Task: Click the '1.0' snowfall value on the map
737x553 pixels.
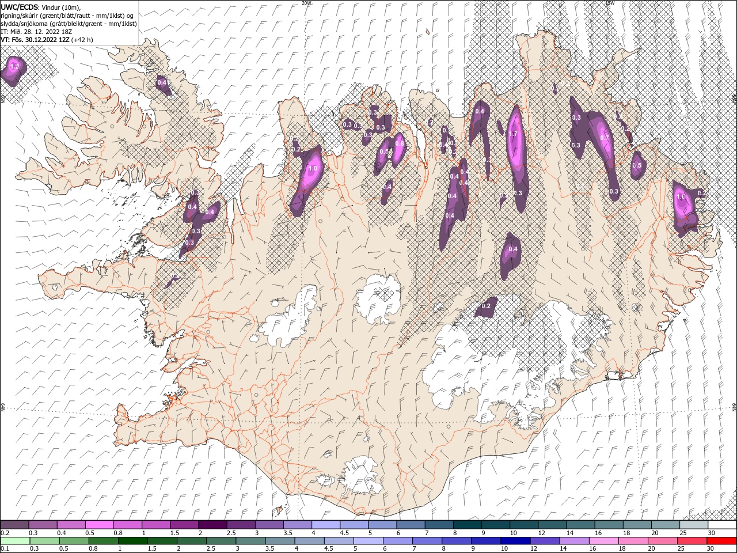Action: 313,169
